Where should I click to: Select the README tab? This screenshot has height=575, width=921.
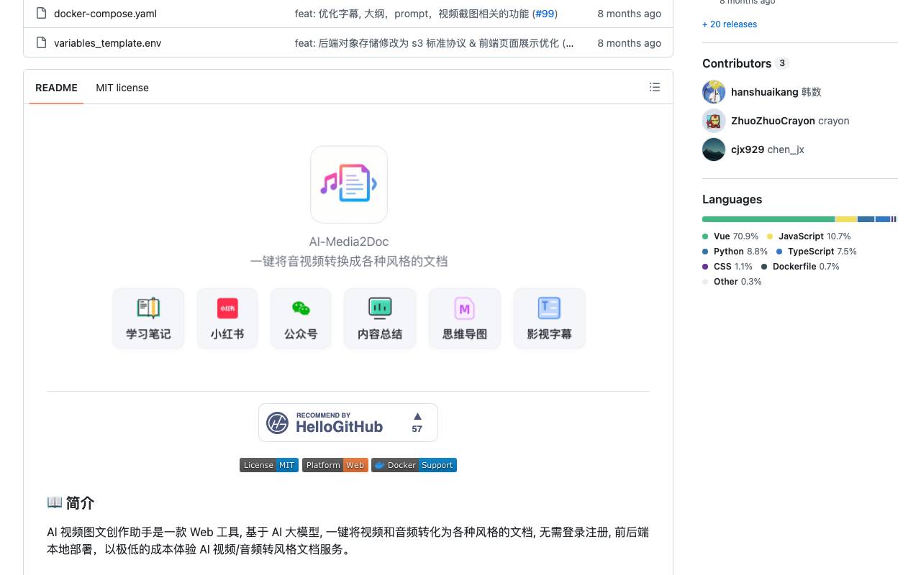[x=56, y=88]
